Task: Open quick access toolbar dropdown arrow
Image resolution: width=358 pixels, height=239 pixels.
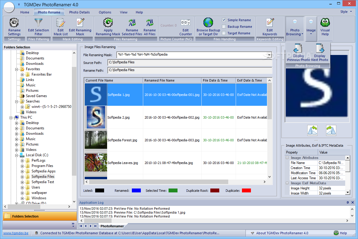Action: click(x=19, y=5)
